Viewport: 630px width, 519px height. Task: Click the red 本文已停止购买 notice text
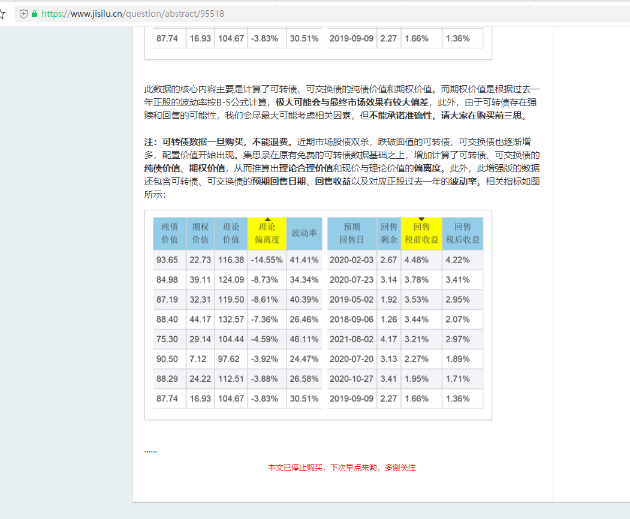point(342,467)
